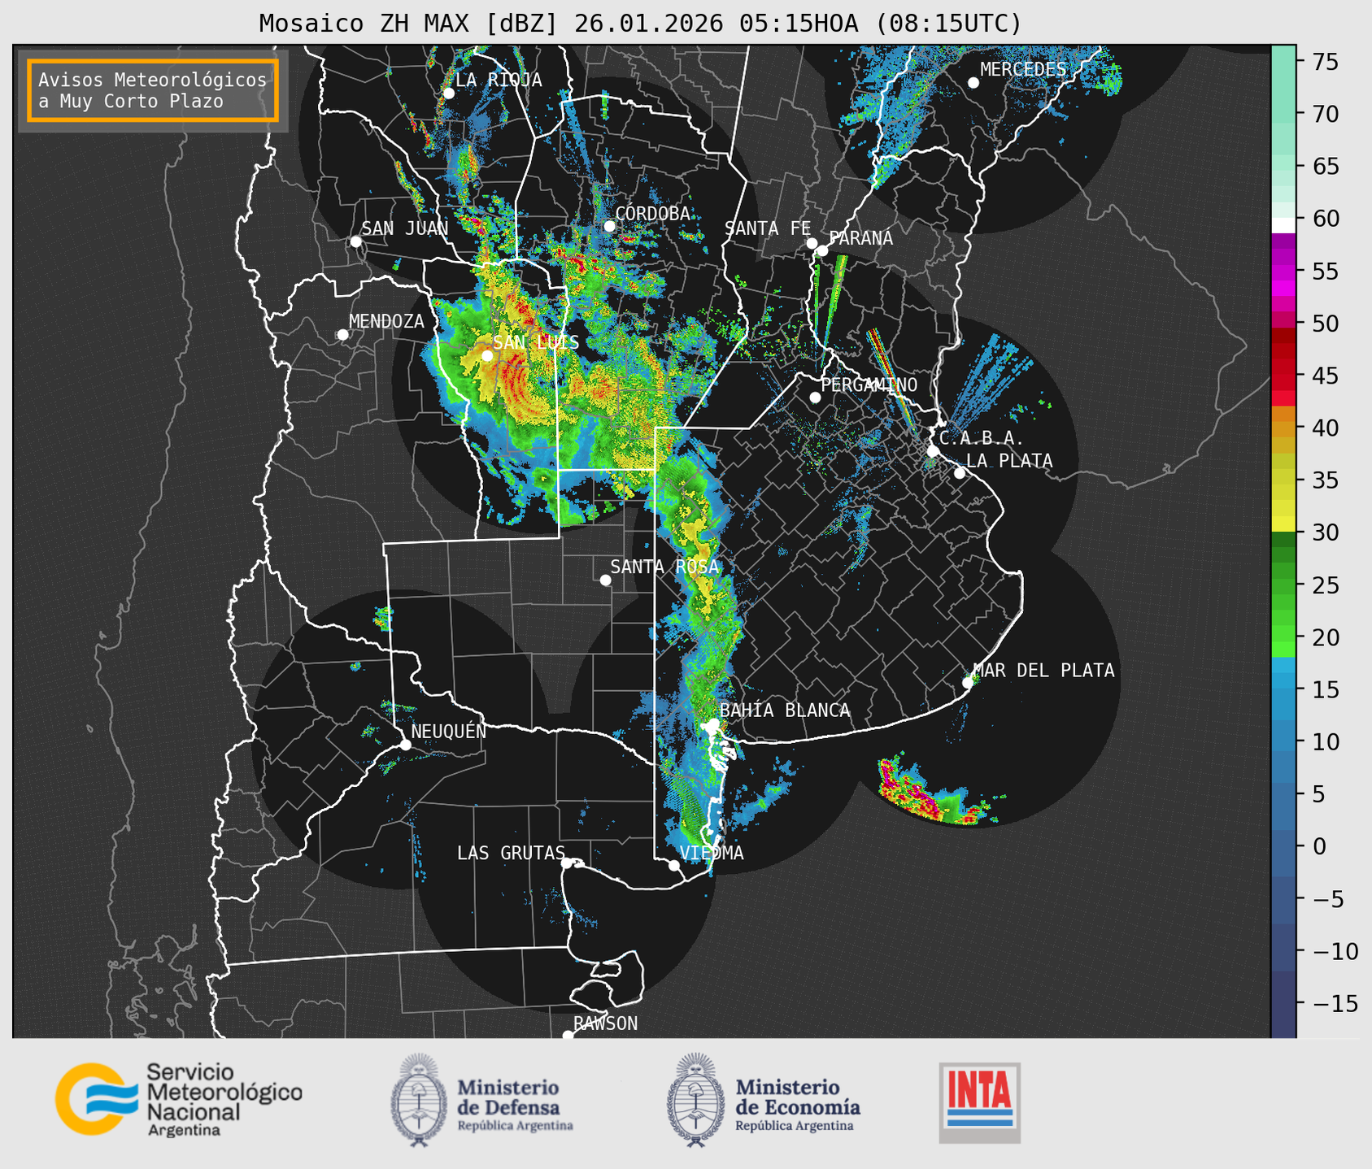This screenshot has width=1372, height=1169.
Task: Click the magenta 55 dBZ color band
Action: click(1283, 272)
